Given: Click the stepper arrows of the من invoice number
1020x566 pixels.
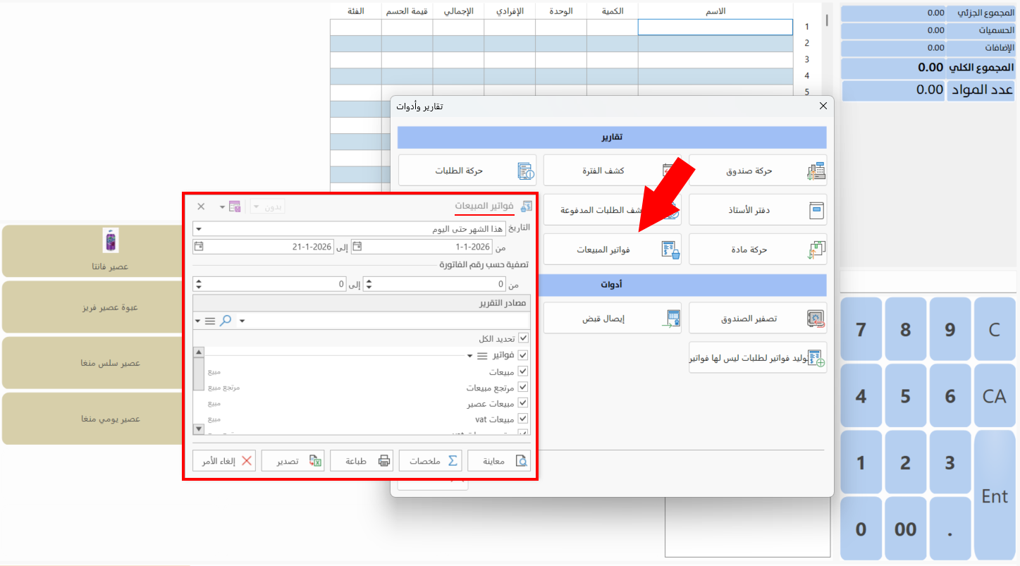Looking at the screenshot, I should click(369, 284).
